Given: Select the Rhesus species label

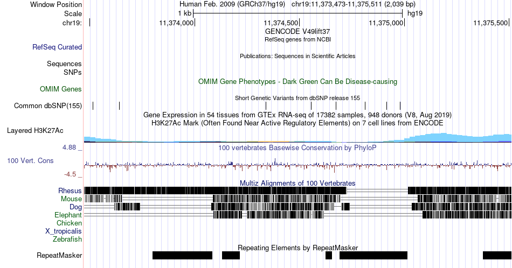Looking at the screenshot, I should (70, 191).
